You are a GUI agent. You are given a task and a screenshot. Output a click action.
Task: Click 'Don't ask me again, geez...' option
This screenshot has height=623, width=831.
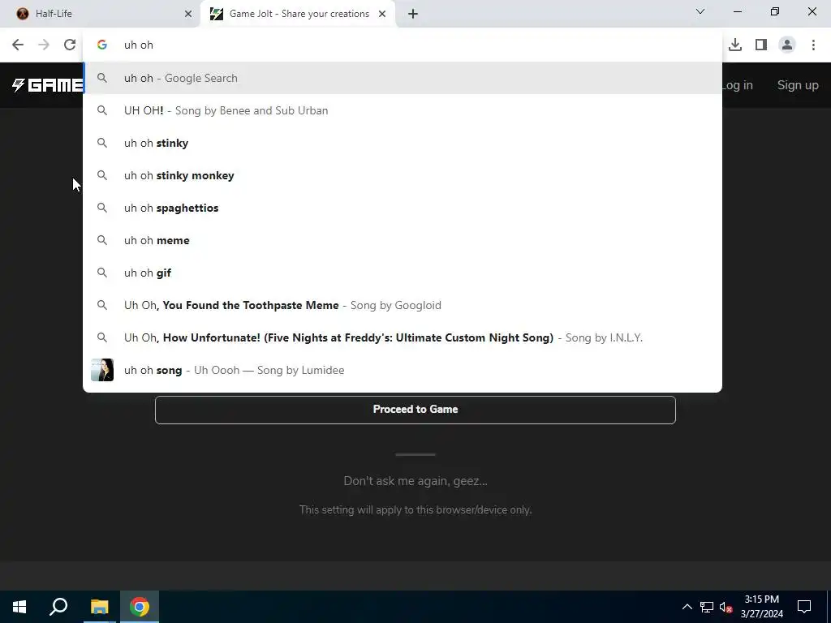415,481
